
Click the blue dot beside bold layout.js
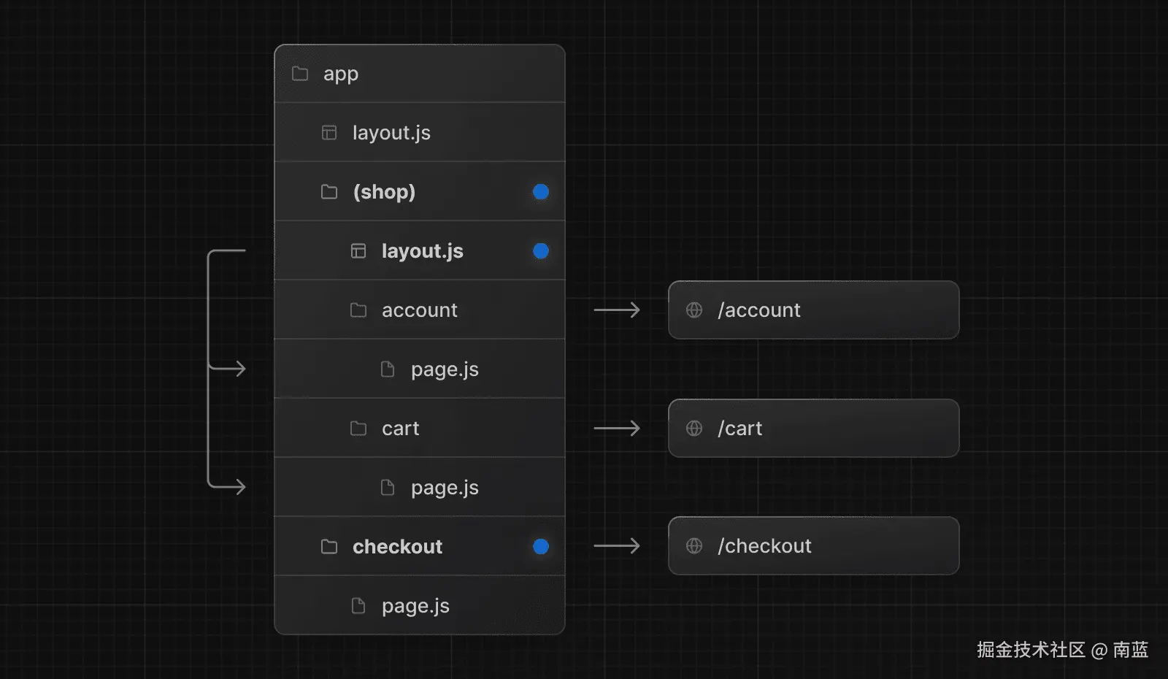pos(541,251)
